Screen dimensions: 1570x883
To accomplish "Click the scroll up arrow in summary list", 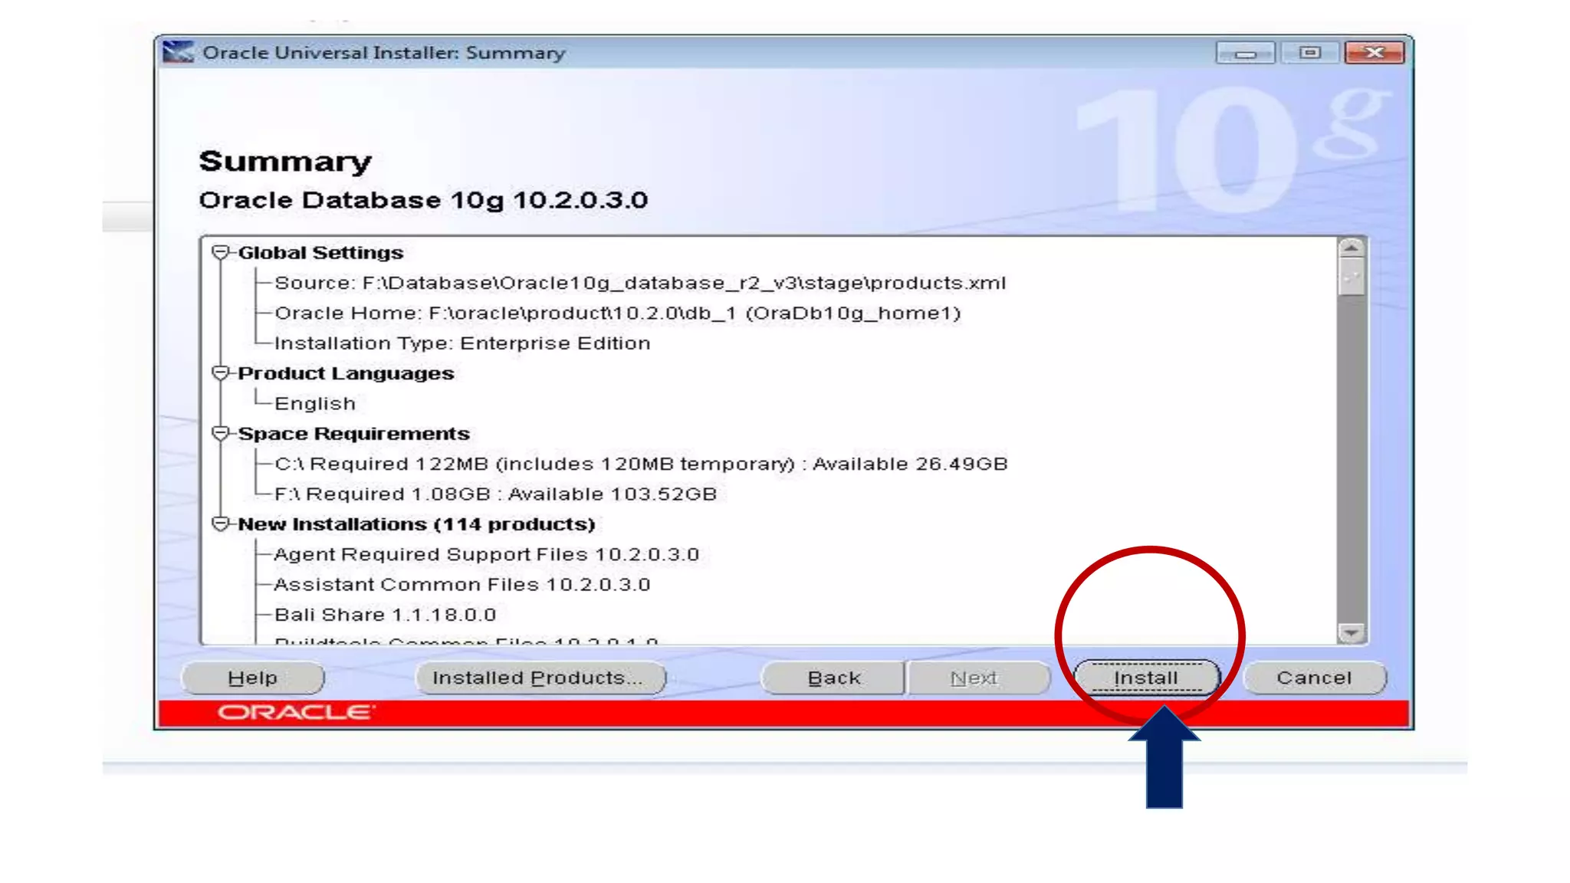I will coord(1351,248).
